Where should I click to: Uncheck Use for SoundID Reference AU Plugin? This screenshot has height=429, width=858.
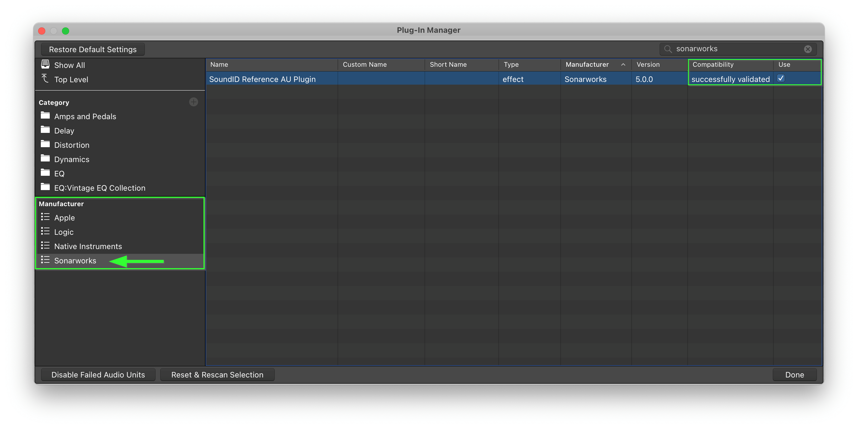[x=781, y=78]
